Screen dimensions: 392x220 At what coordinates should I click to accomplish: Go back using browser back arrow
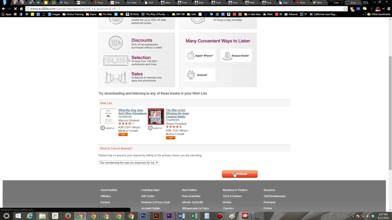tap(3, 9)
